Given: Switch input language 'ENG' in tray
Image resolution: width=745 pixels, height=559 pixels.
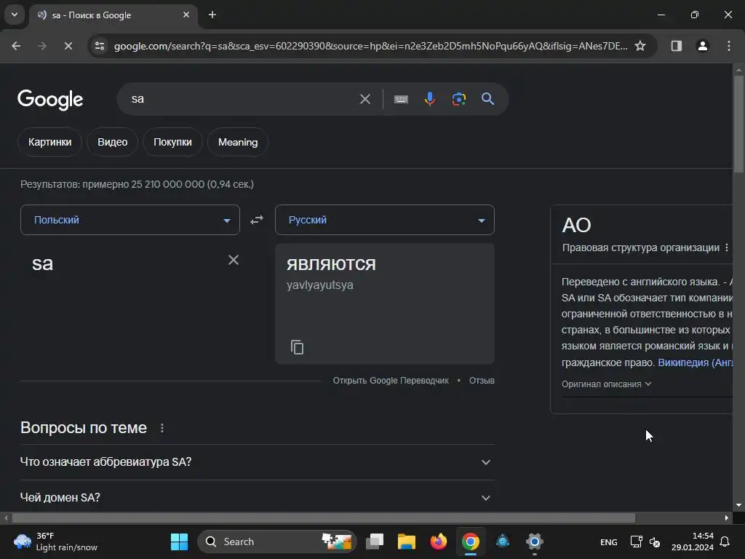Looking at the screenshot, I should (609, 542).
